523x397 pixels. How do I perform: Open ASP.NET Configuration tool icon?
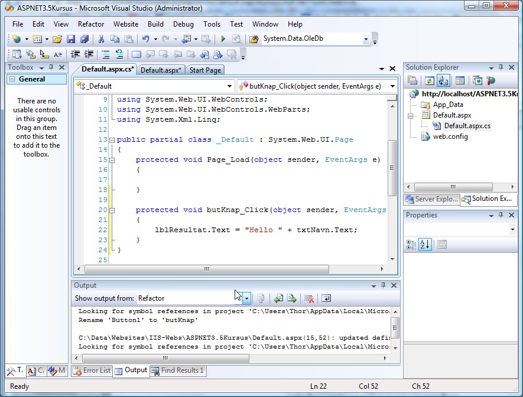tap(490, 81)
